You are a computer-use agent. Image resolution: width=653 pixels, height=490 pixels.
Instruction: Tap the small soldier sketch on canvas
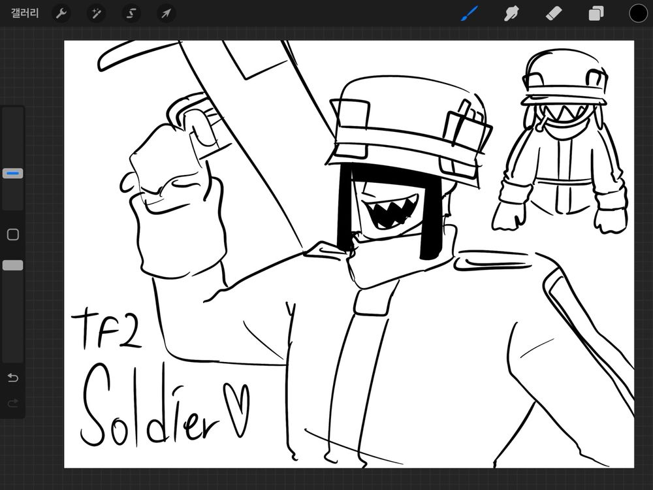click(x=560, y=141)
